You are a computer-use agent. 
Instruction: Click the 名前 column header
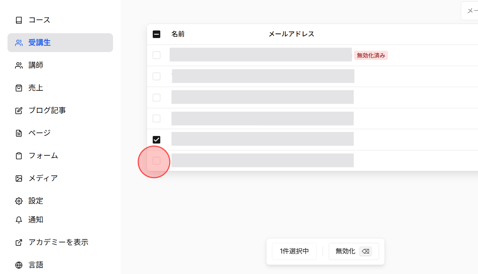pos(178,34)
